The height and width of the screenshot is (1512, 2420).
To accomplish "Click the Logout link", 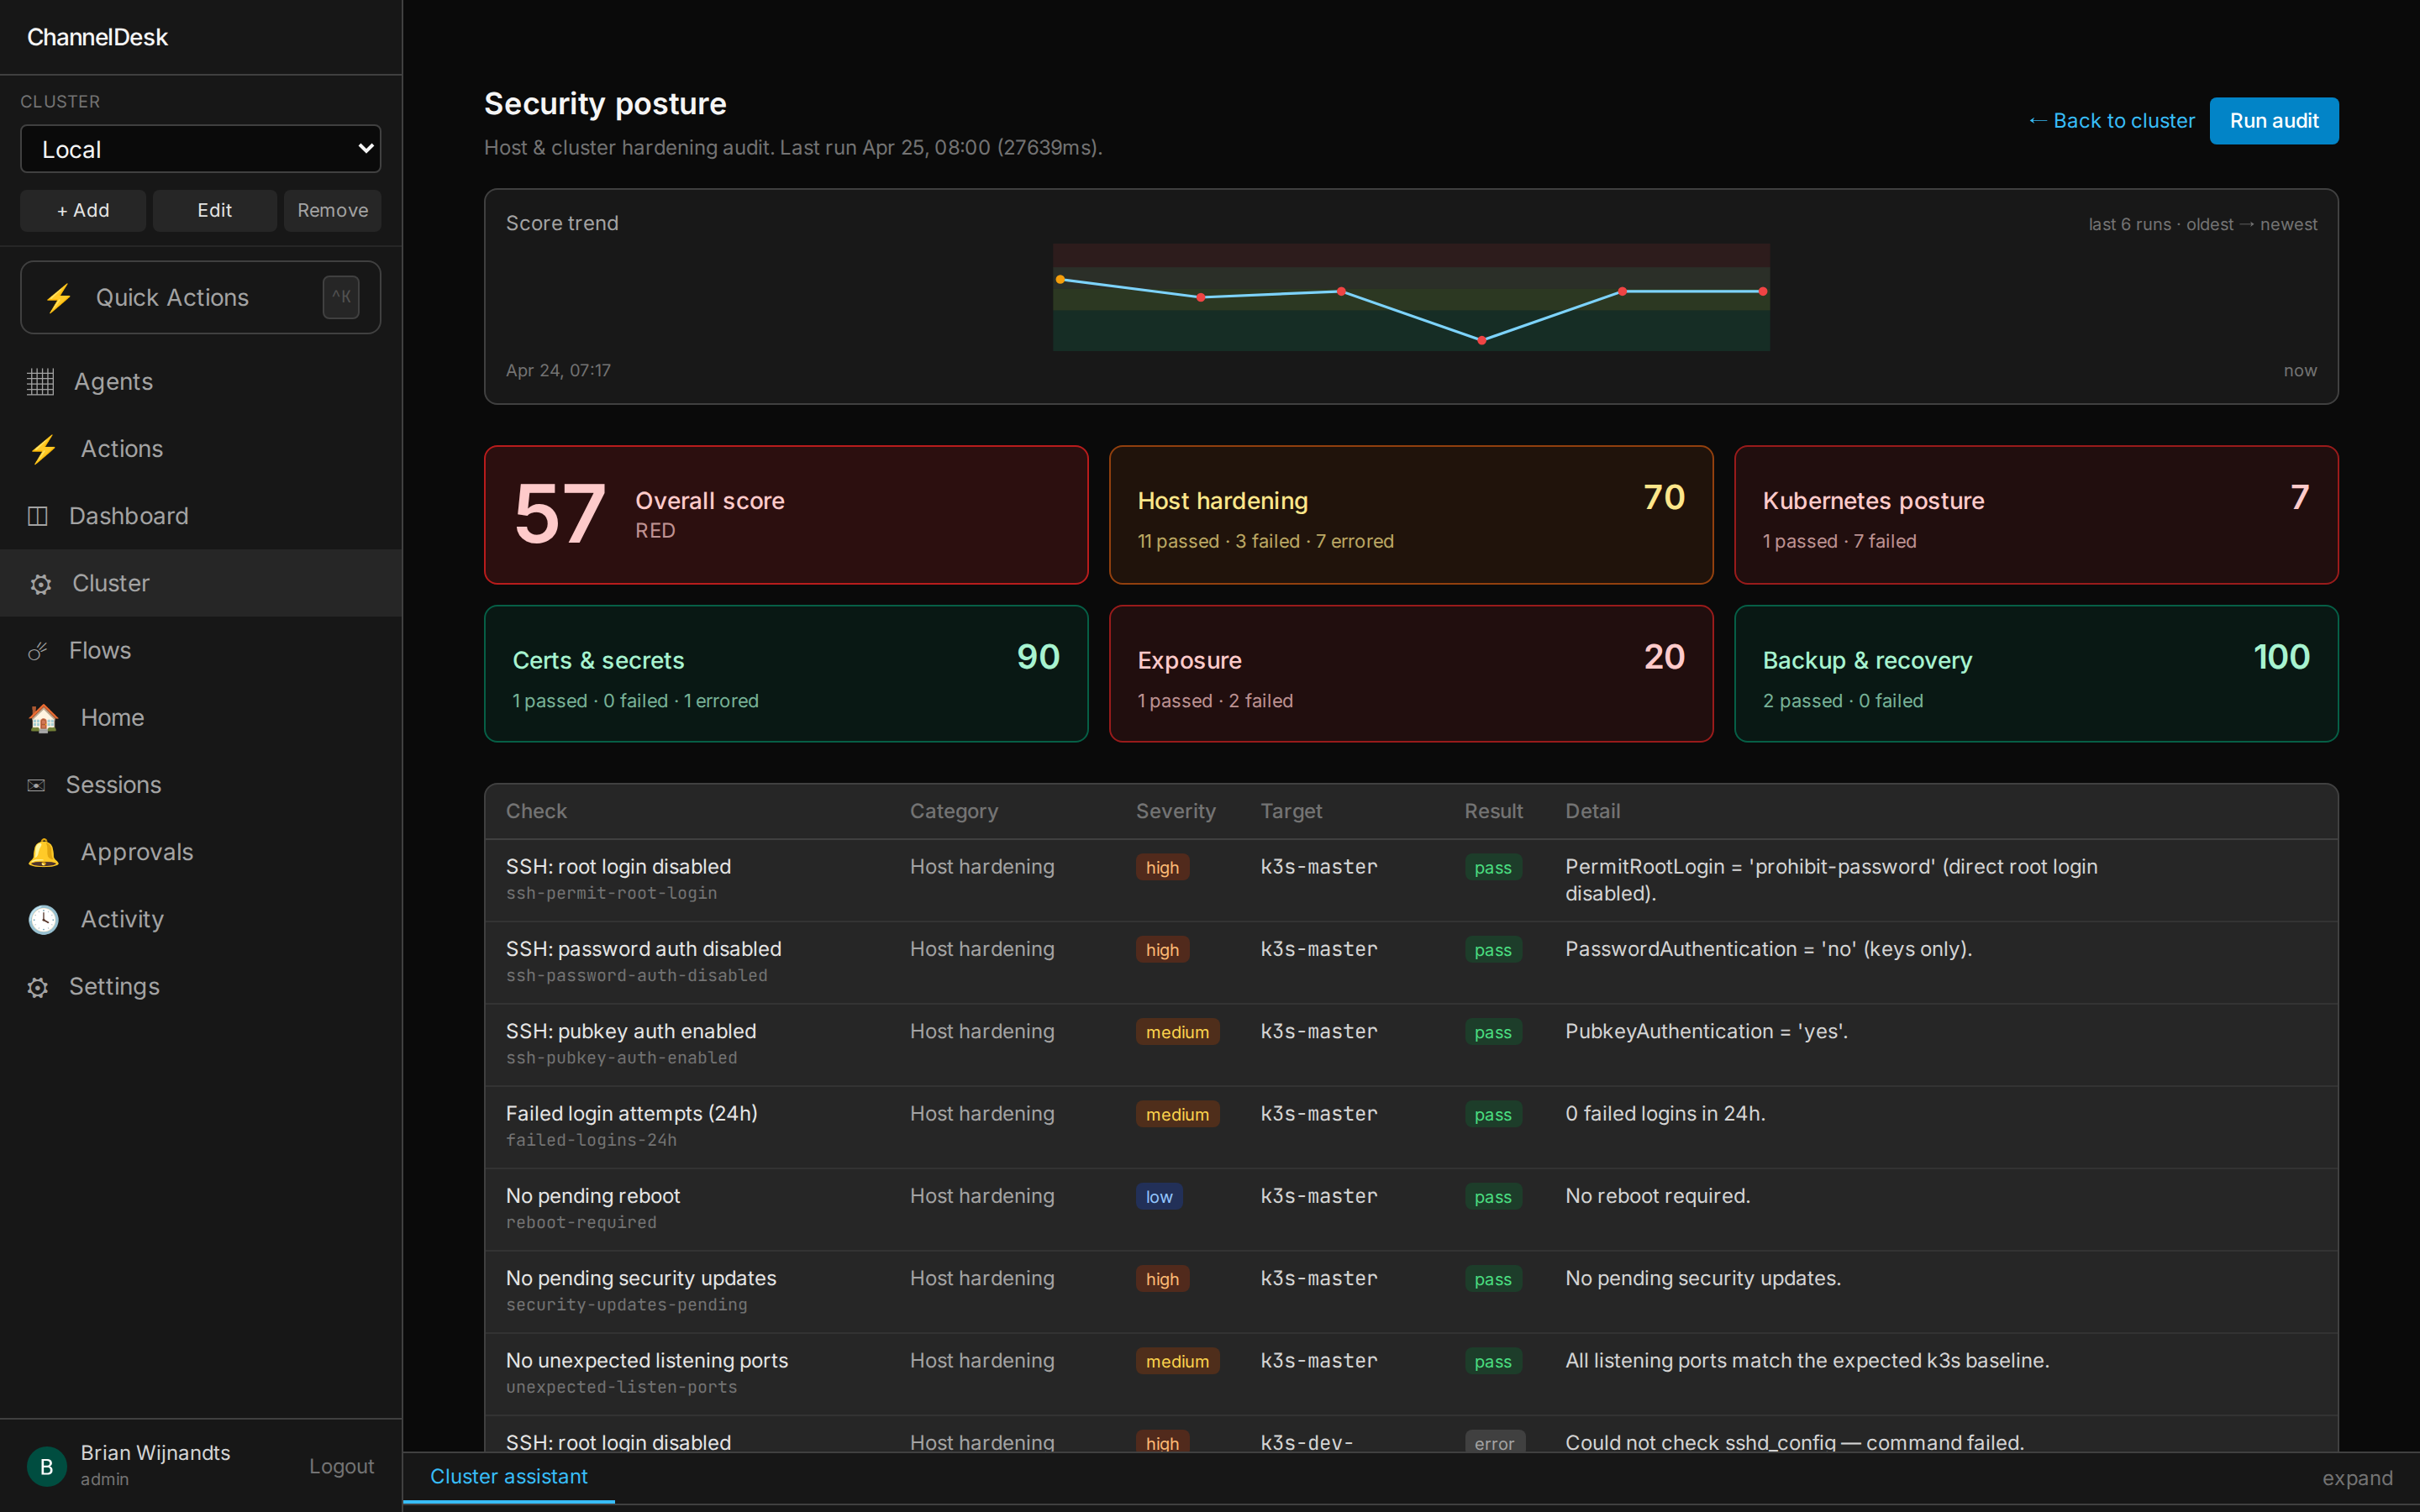I will click(x=341, y=1466).
